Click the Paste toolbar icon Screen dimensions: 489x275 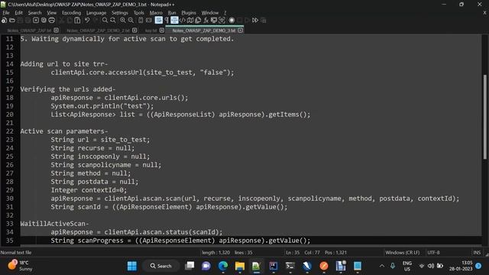point(77,21)
